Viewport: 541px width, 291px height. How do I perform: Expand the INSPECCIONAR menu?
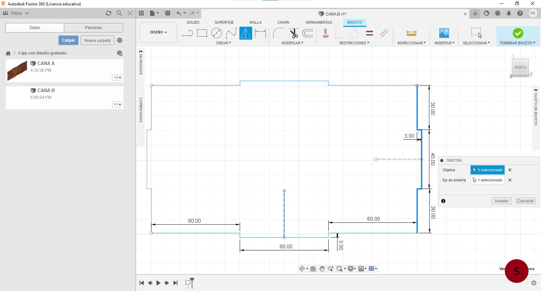click(411, 43)
